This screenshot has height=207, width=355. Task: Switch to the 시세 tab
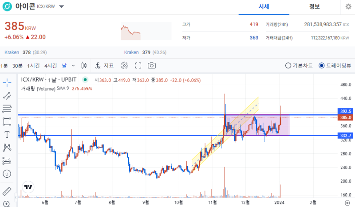(x=264, y=7)
